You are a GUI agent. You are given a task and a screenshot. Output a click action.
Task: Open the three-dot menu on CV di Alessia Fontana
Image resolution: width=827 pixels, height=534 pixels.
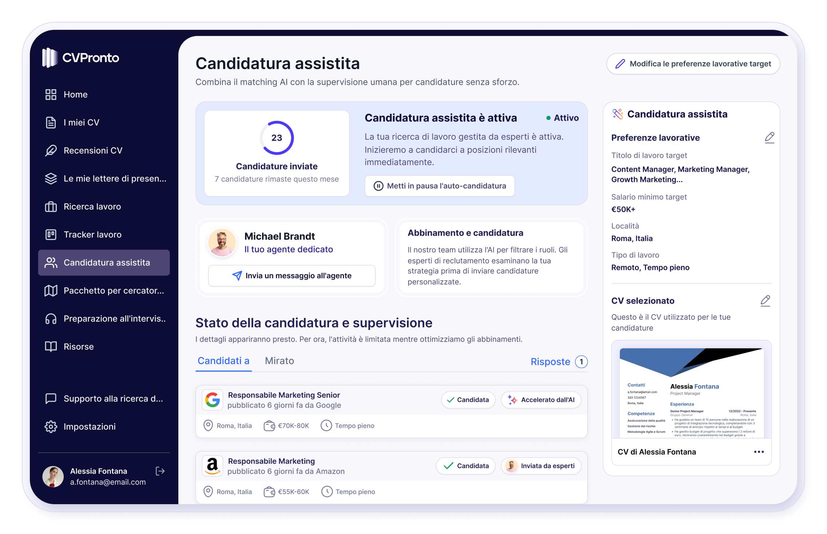759,452
